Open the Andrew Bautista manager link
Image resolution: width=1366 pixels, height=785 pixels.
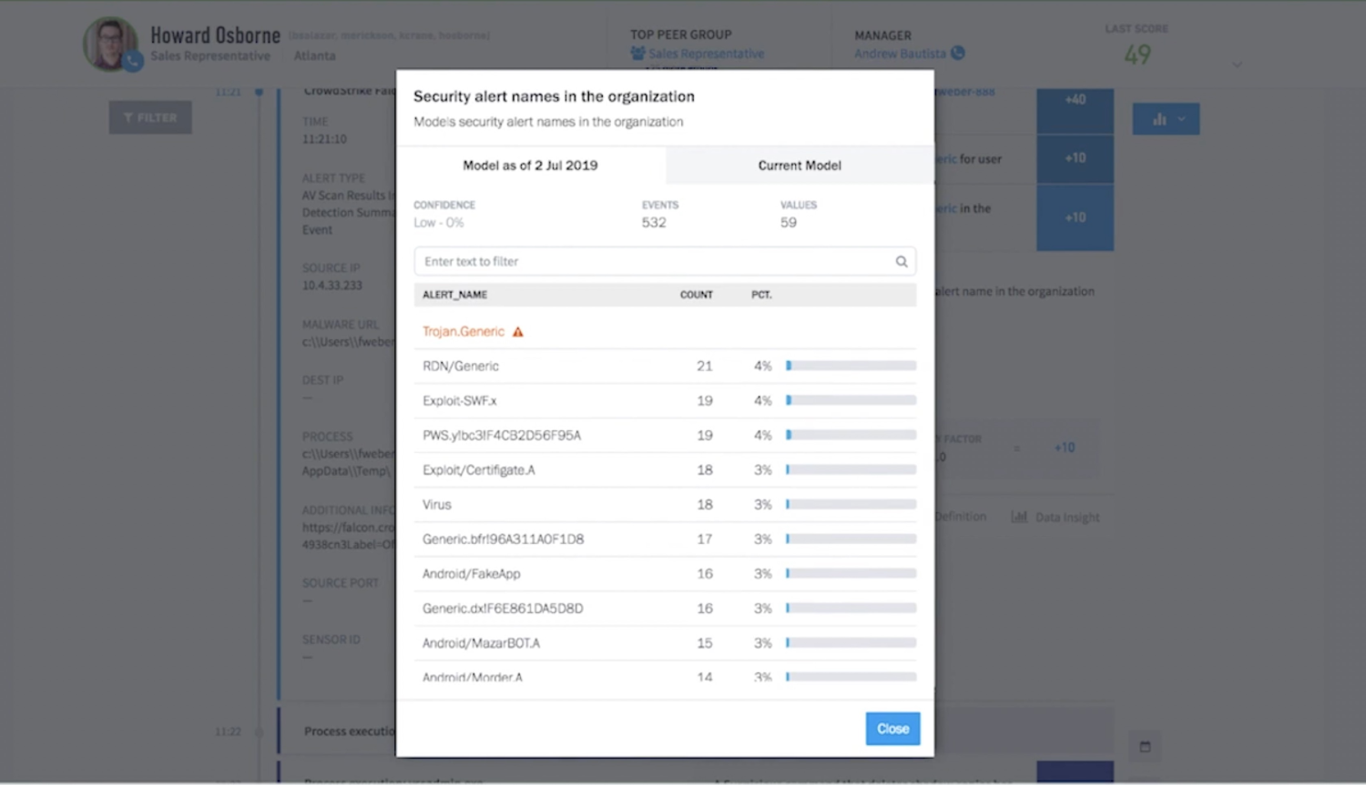900,54
